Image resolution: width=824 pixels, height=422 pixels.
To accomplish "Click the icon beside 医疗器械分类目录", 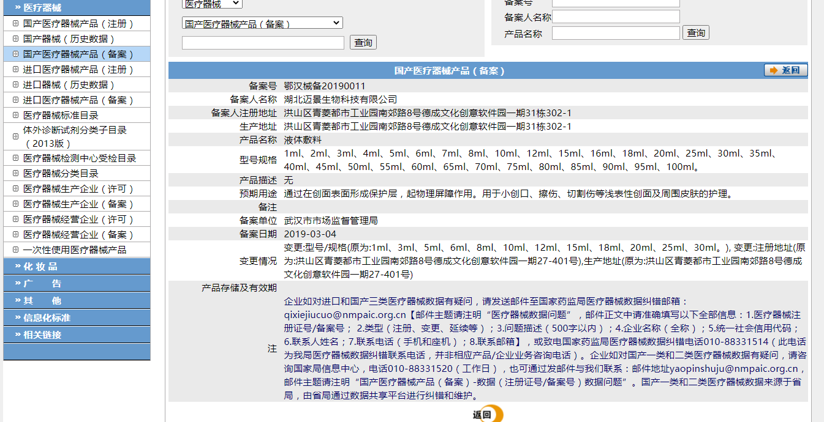I will [x=15, y=174].
